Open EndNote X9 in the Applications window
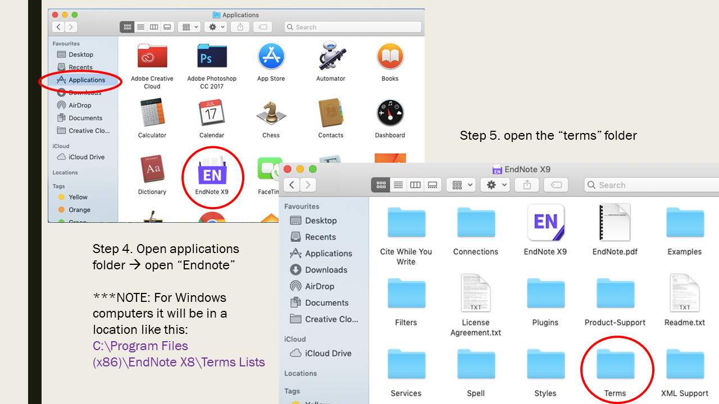719x404 pixels. coord(212,171)
